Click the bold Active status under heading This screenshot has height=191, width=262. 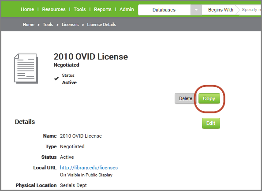point(69,82)
